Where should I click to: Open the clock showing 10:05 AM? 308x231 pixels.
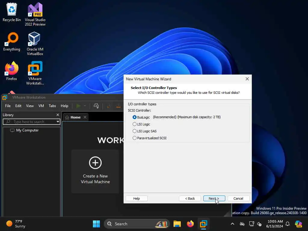[x=275, y=224]
